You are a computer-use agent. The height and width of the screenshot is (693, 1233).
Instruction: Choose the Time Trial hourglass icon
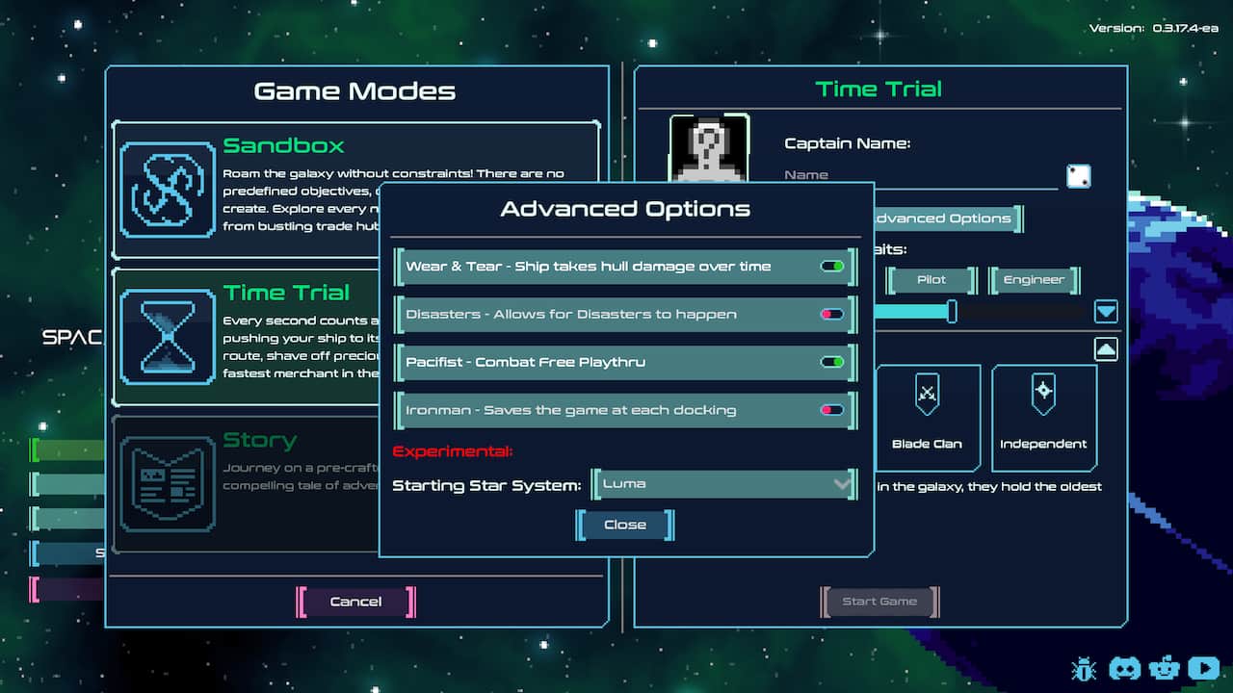click(x=168, y=336)
